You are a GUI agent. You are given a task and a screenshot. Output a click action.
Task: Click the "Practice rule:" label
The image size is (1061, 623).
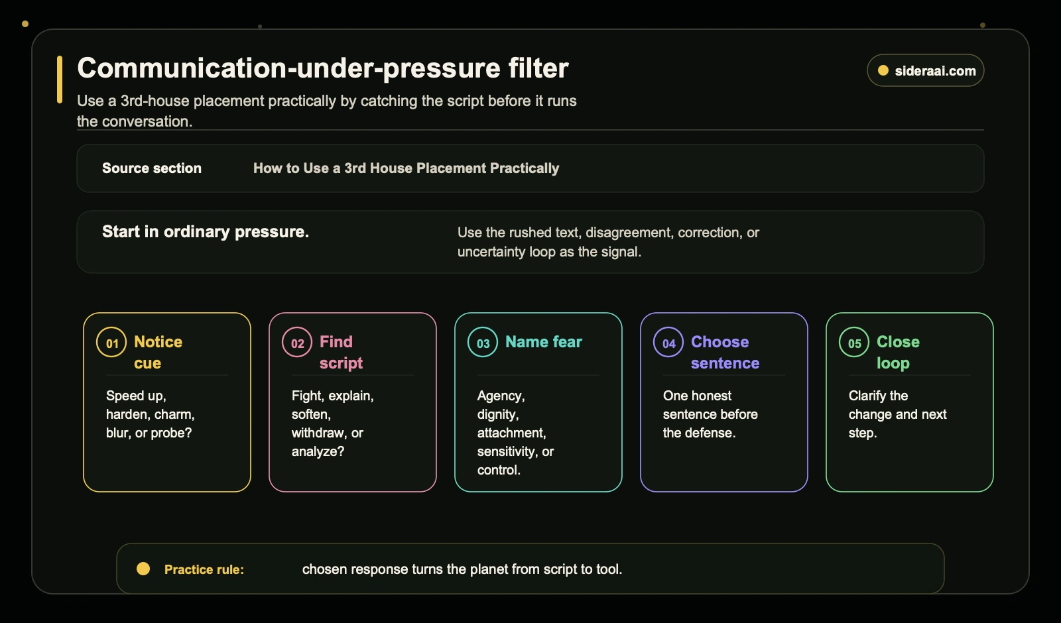[x=204, y=569]
